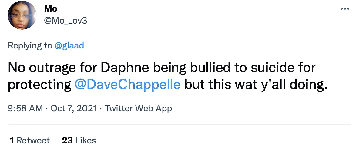Click the bold "1" retweet count
The image size is (359, 155).
12,140
